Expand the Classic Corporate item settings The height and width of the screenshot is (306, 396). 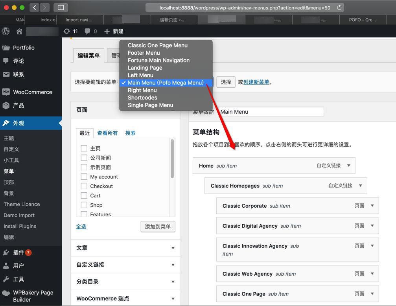[x=372, y=205]
